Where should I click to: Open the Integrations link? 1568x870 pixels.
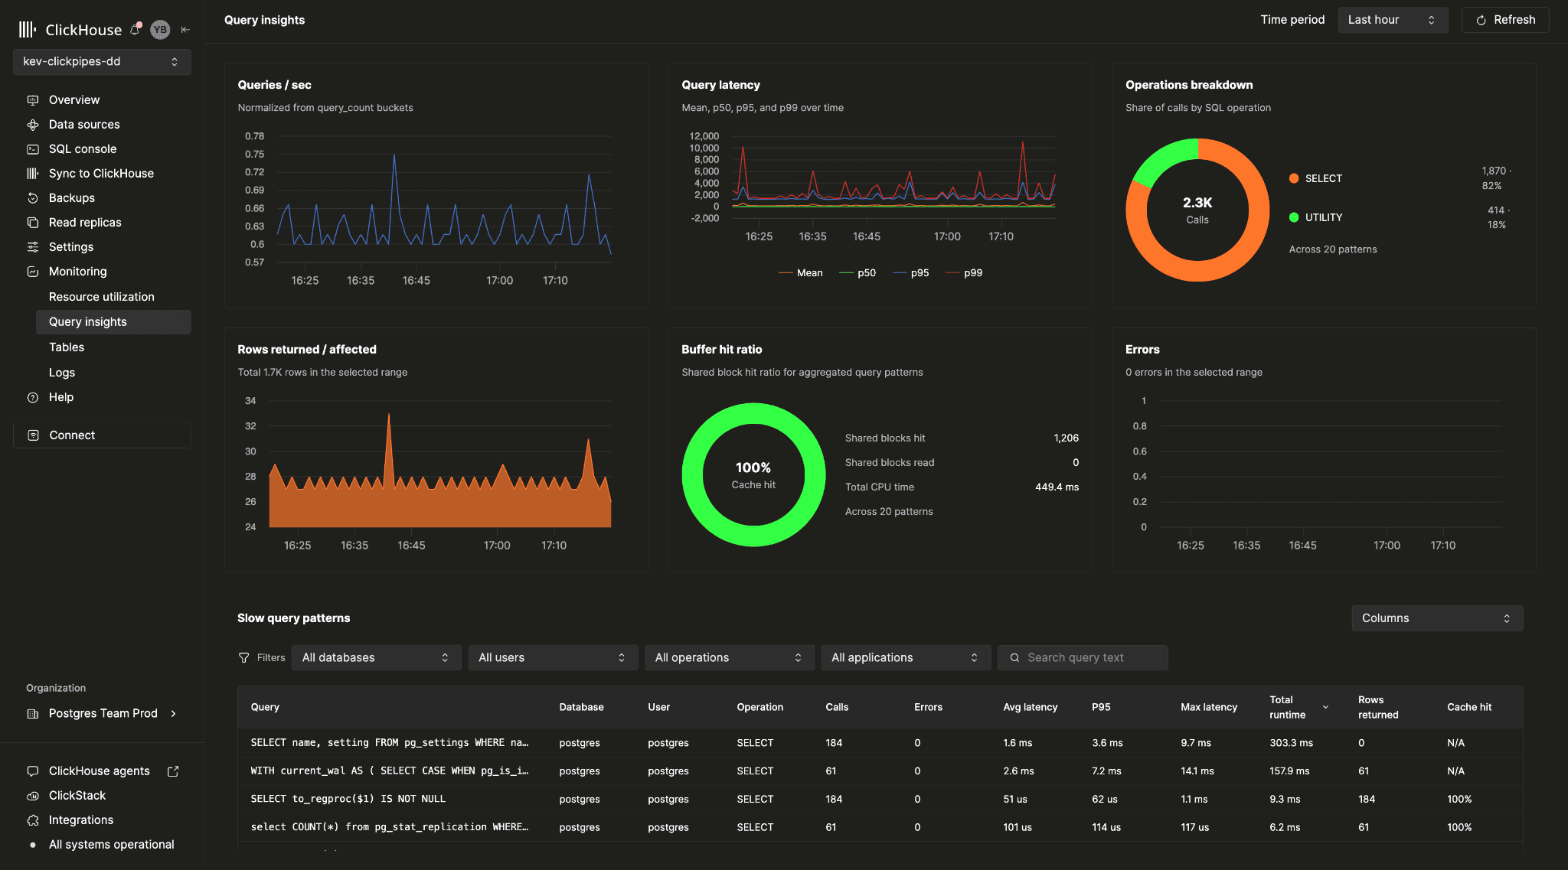(81, 820)
